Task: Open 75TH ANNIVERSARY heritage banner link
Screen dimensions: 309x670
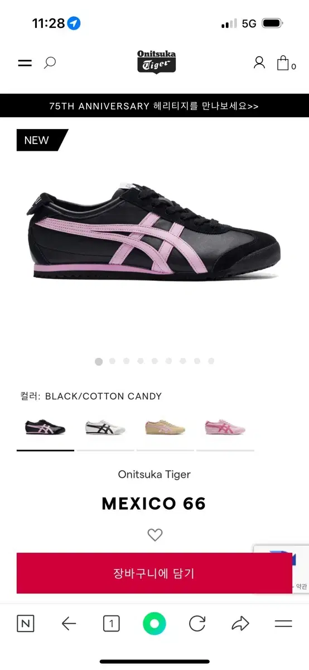Action: point(154,106)
